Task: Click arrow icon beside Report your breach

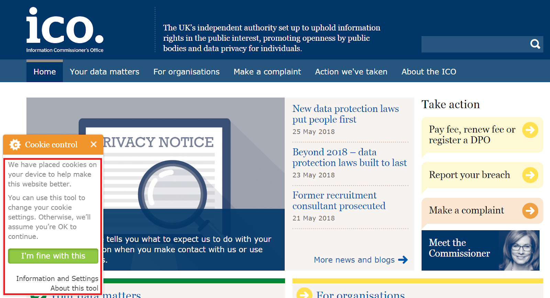Action: tap(530, 175)
